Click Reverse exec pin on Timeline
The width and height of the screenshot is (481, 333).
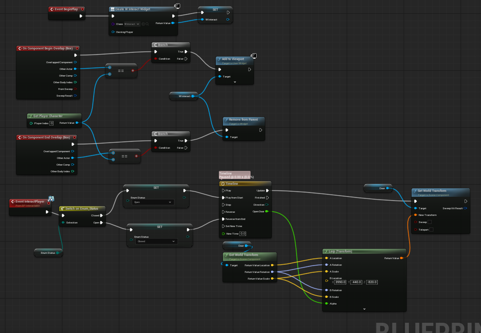click(x=223, y=212)
